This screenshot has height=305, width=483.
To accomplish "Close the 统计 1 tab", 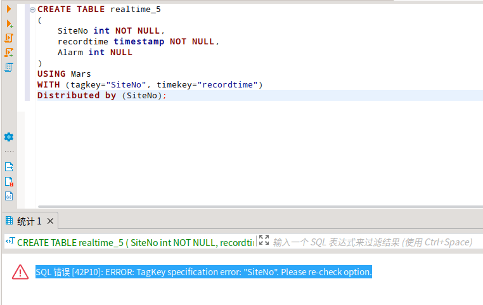I will point(51,221).
